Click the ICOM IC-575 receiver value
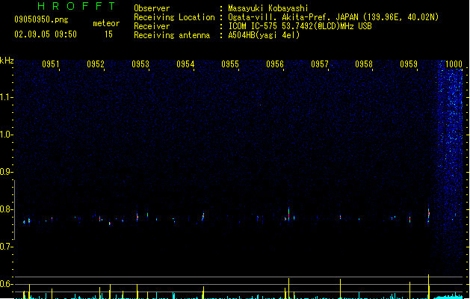Viewport: 470px width, 299px height. (x=300, y=26)
